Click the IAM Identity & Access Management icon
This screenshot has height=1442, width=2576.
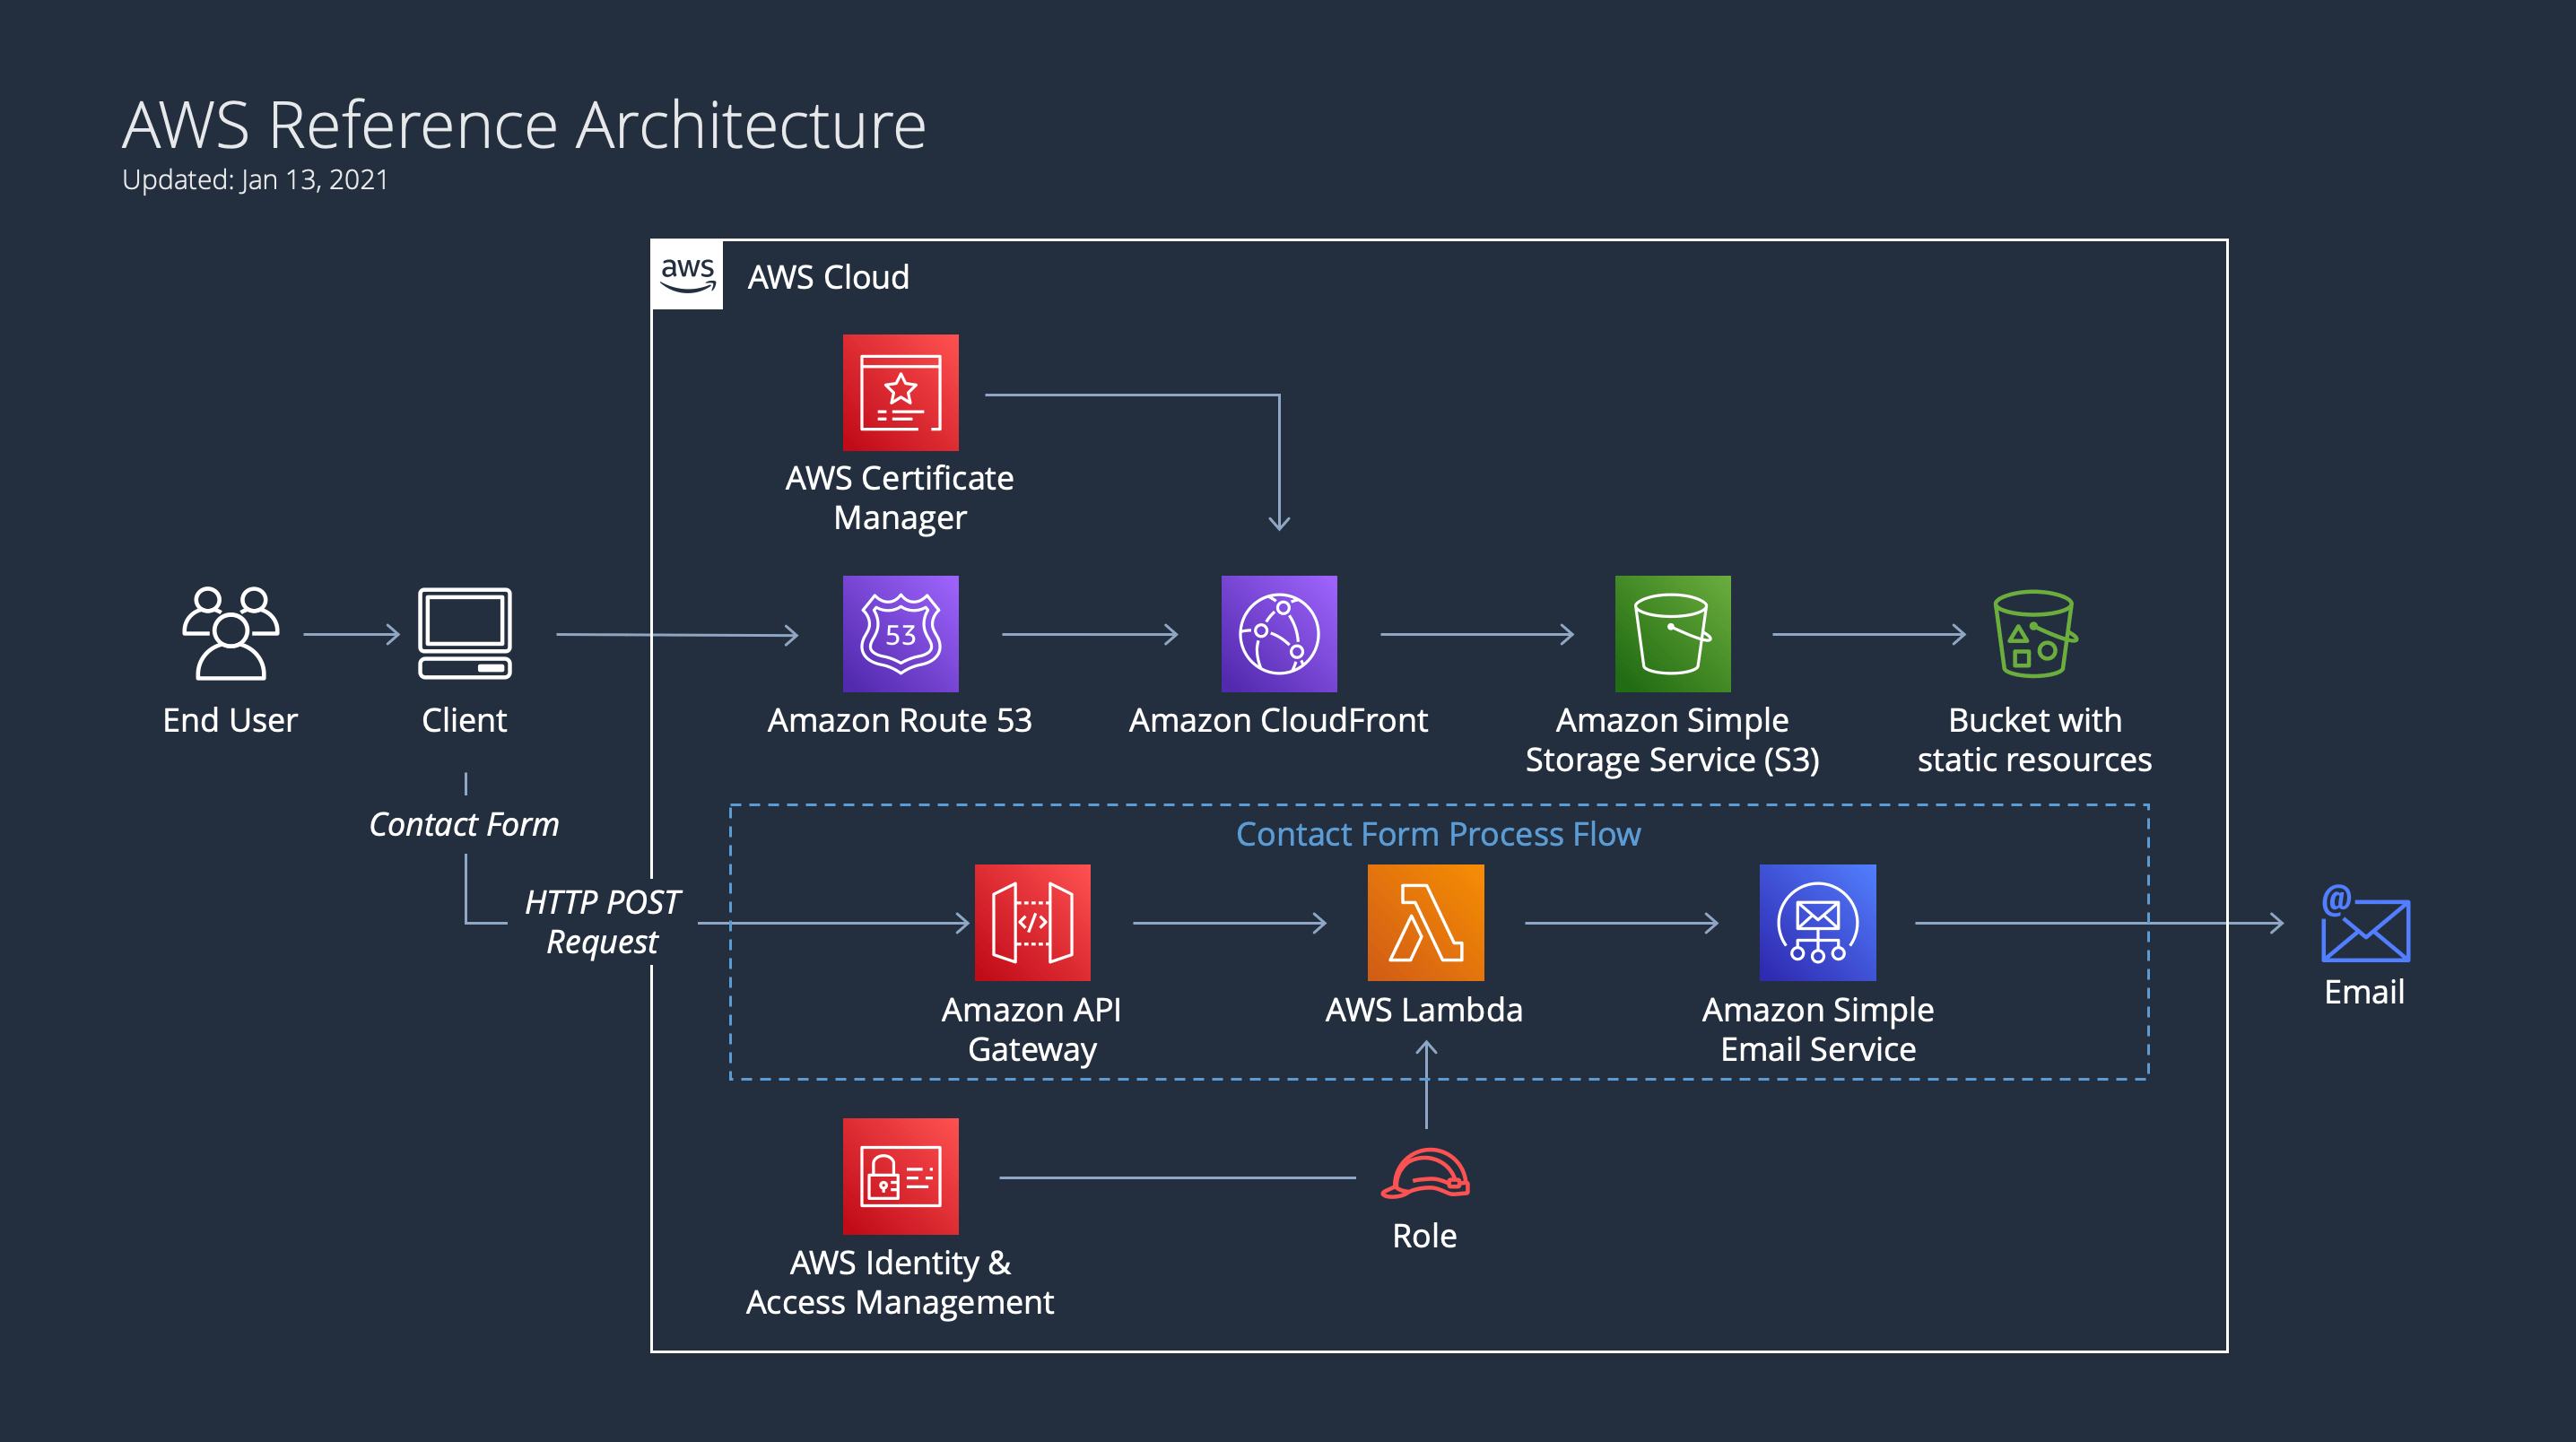coord(900,1176)
